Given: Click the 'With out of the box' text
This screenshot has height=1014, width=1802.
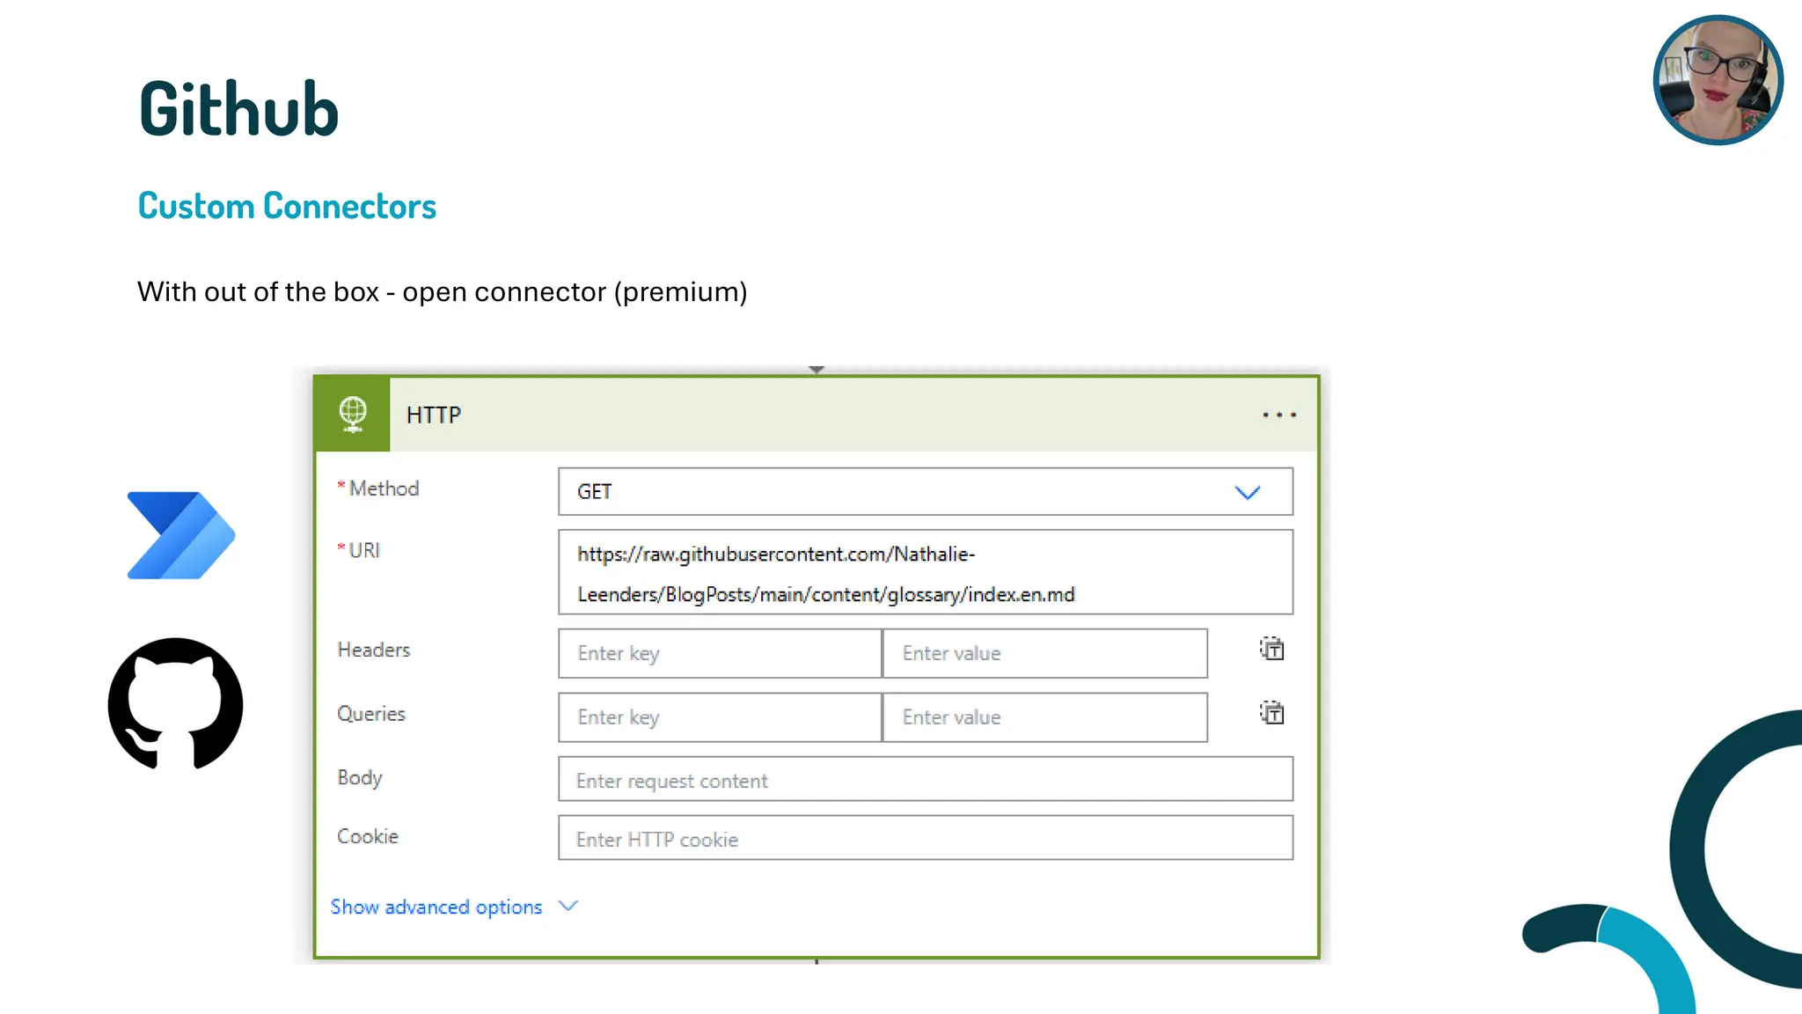Looking at the screenshot, I should point(442,291).
